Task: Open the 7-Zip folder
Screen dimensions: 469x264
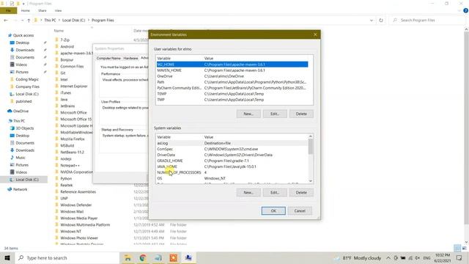Action: tap(65, 40)
